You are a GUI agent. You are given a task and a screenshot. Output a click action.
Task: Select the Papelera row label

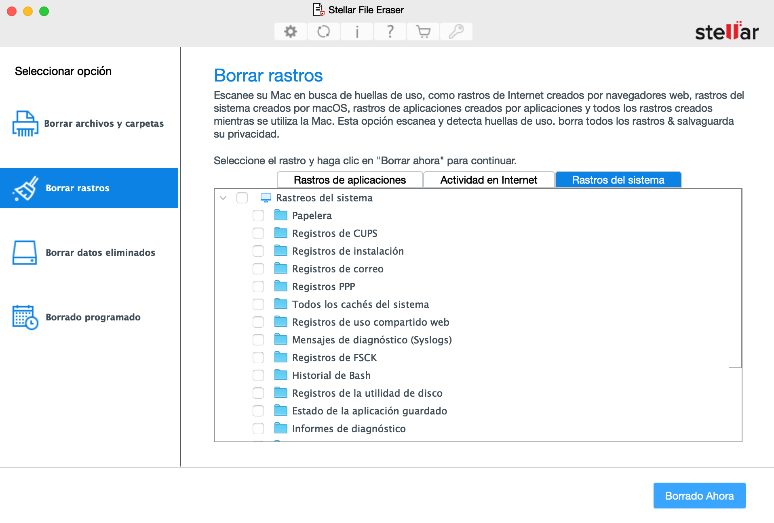(312, 215)
